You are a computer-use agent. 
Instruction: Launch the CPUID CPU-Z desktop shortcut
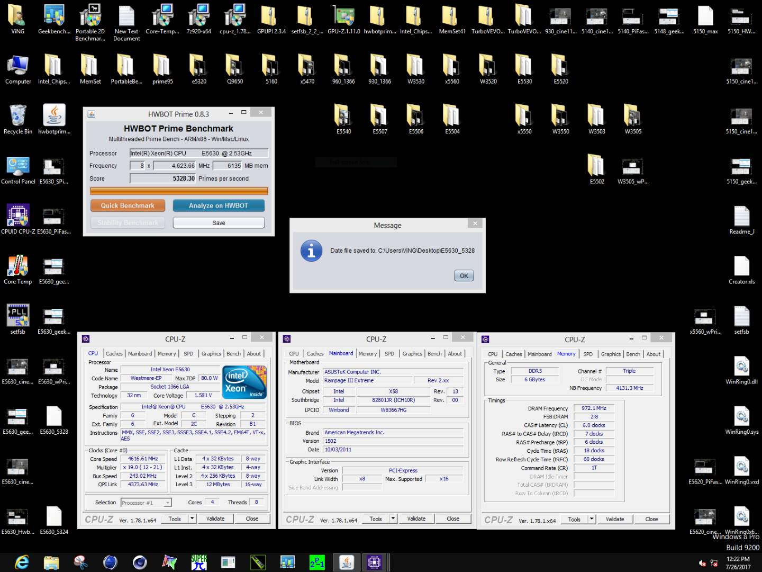tap(18, 219)
